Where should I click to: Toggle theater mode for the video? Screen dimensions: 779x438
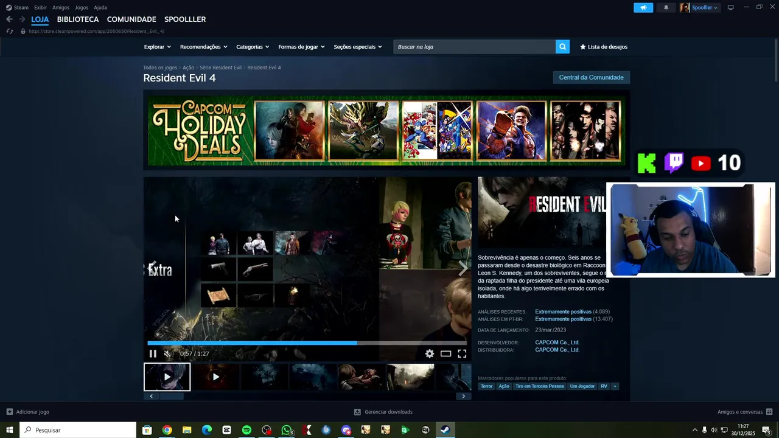pyautogui.click(x=446, y=353)
